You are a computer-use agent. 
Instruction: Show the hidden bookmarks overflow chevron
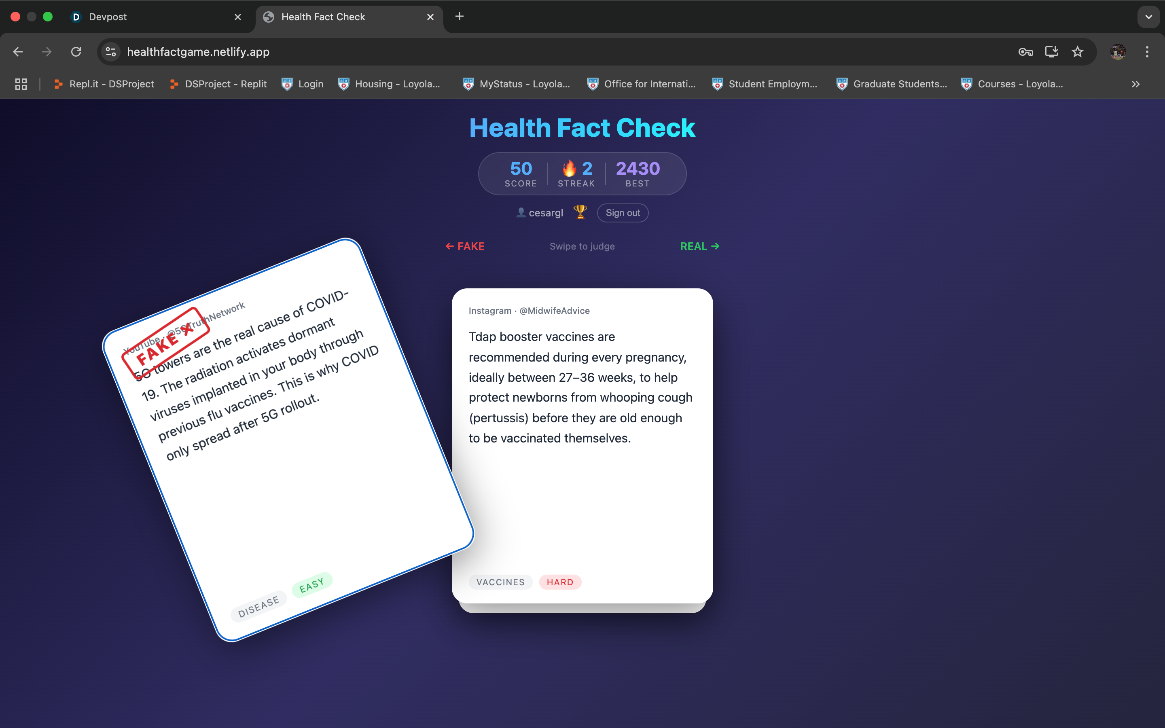coord(1135,84)
